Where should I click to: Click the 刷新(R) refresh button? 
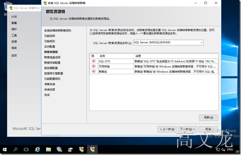(x=208, y=118)
